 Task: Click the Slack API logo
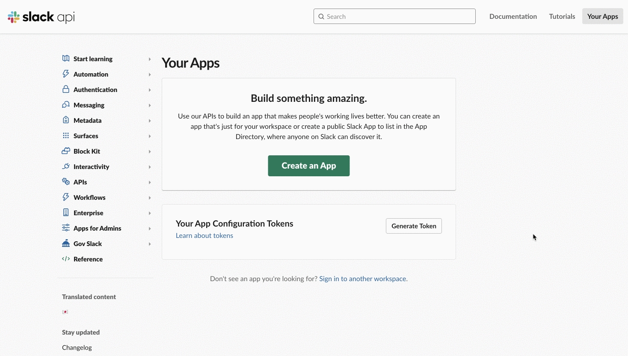coord(41,17)
